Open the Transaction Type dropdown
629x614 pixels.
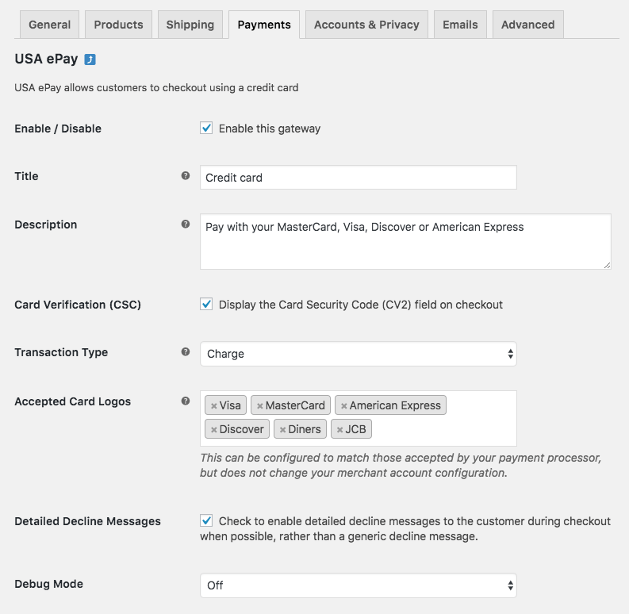point(358,354)
